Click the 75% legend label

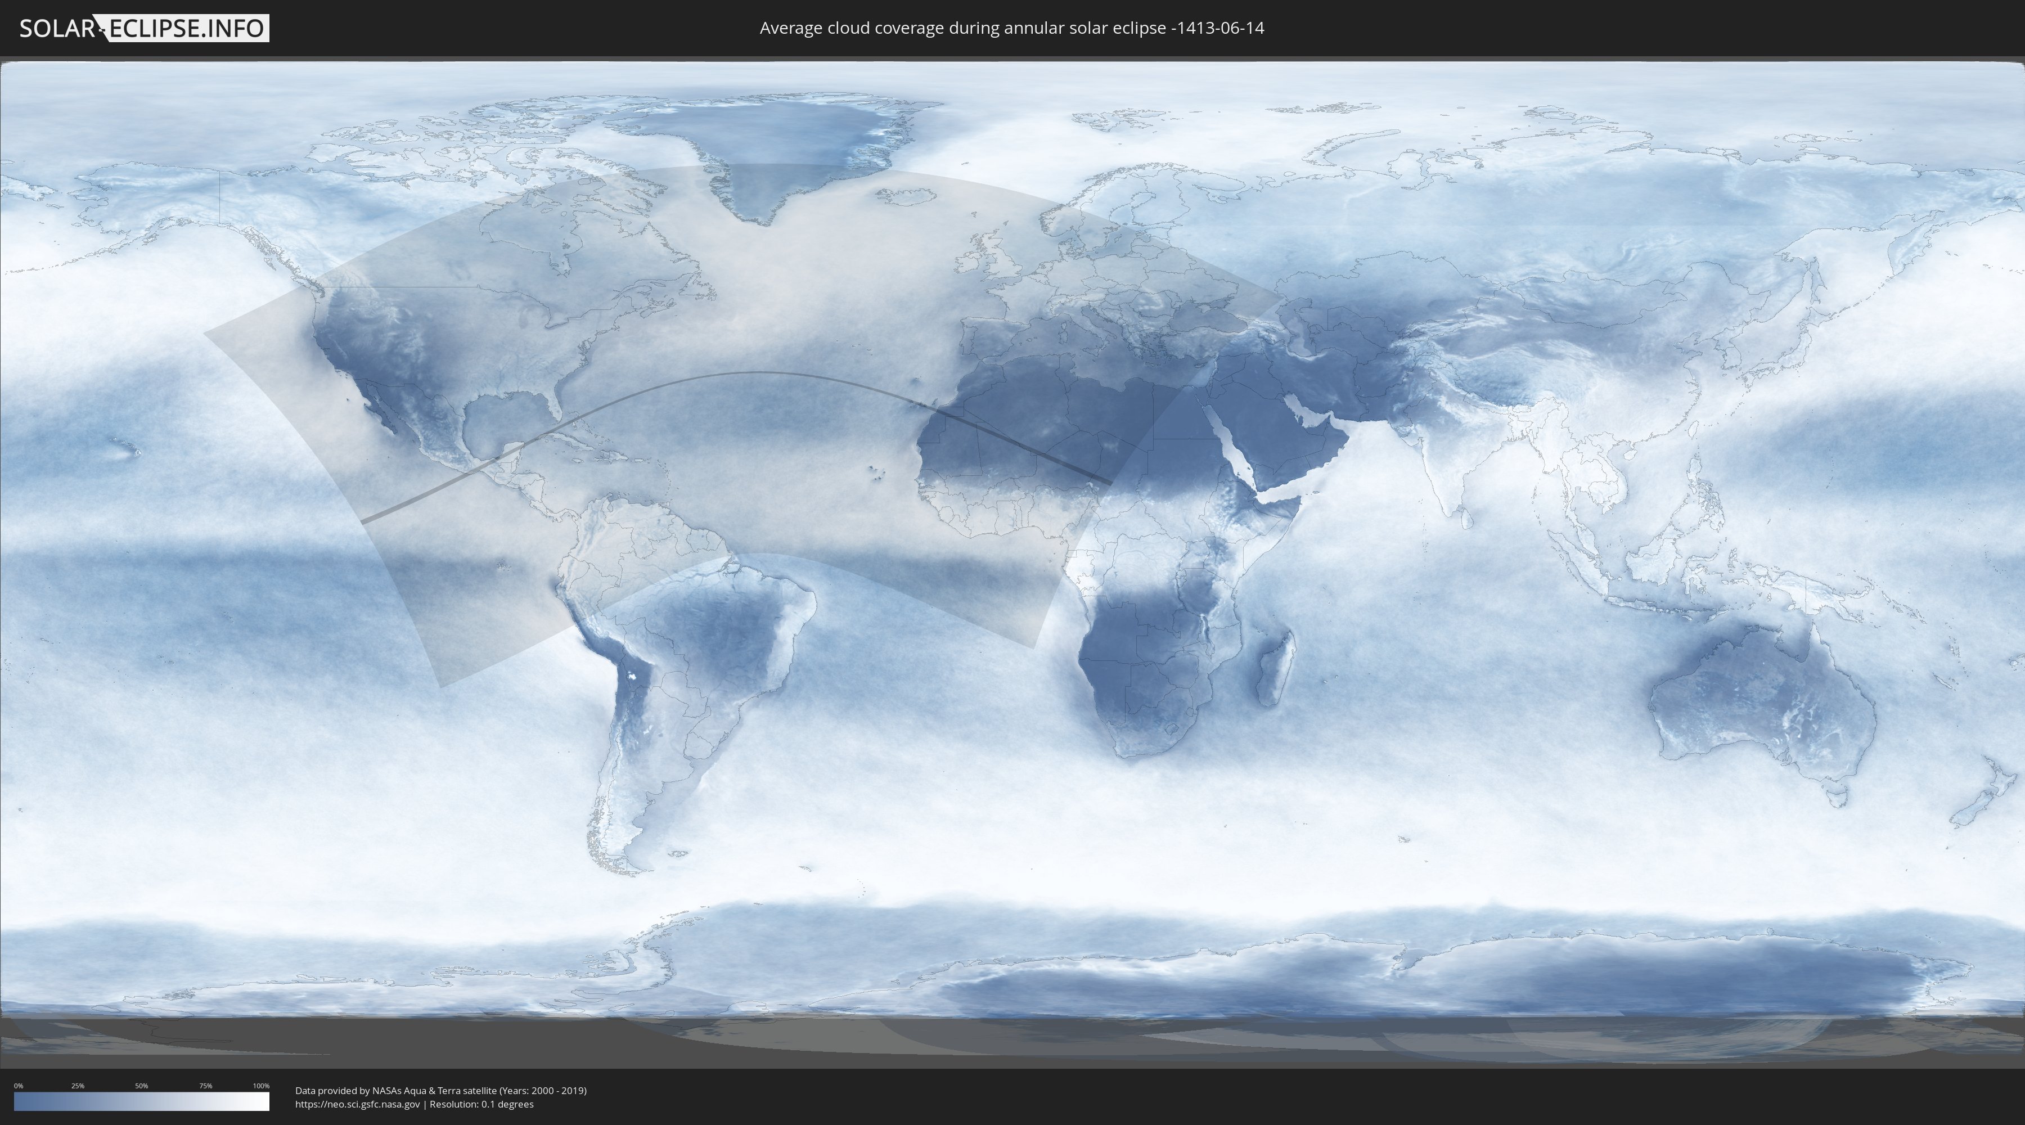(205, 1086)
